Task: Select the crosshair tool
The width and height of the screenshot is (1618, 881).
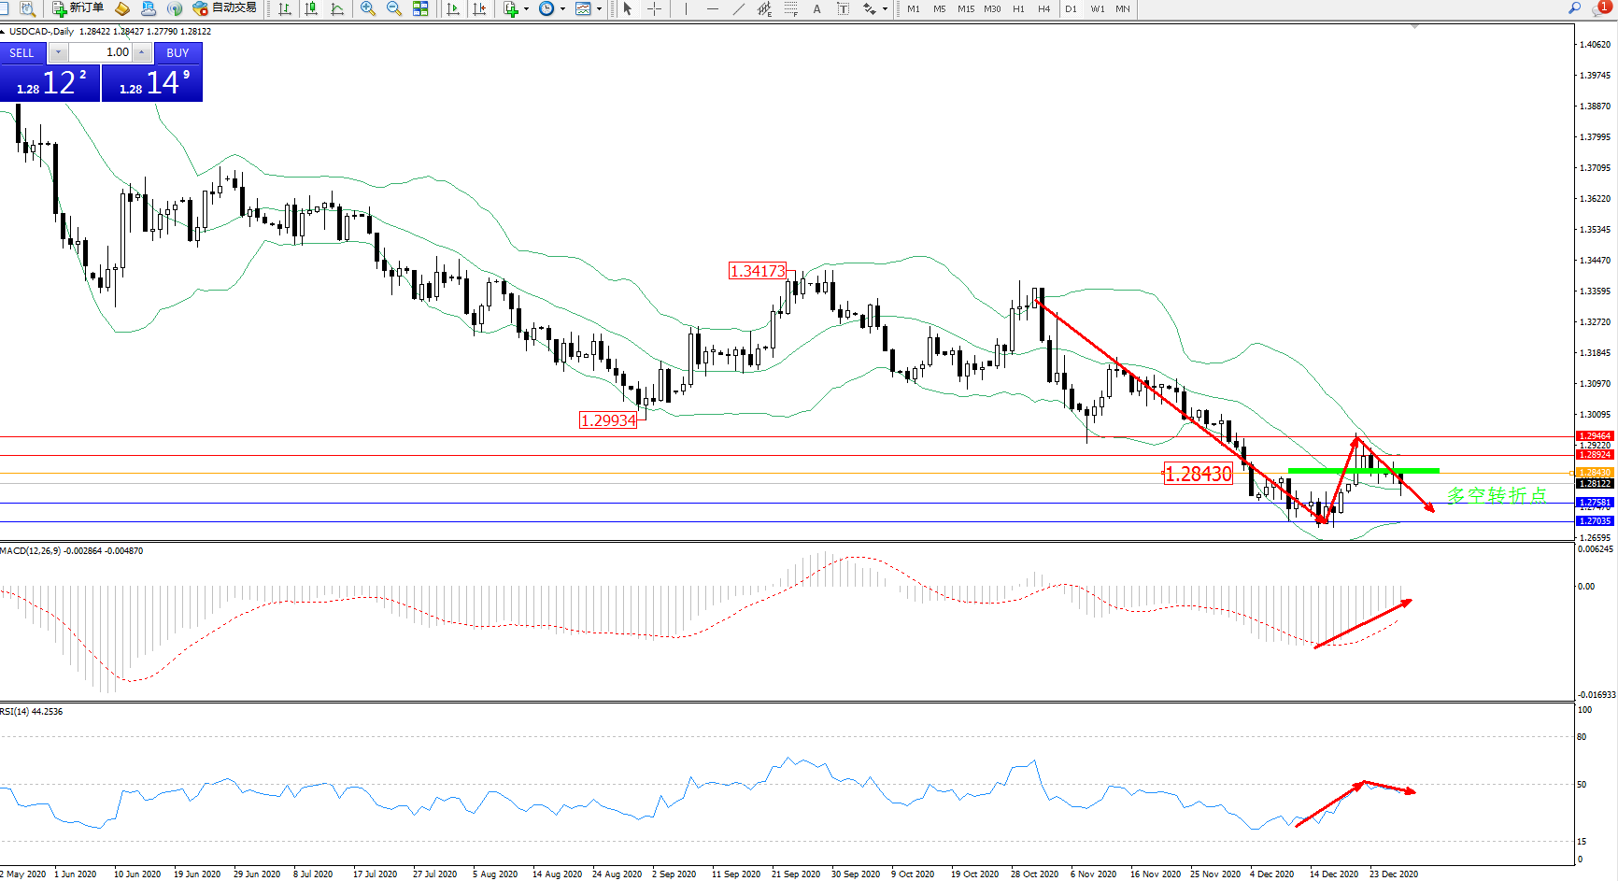Action: point(655,8)
